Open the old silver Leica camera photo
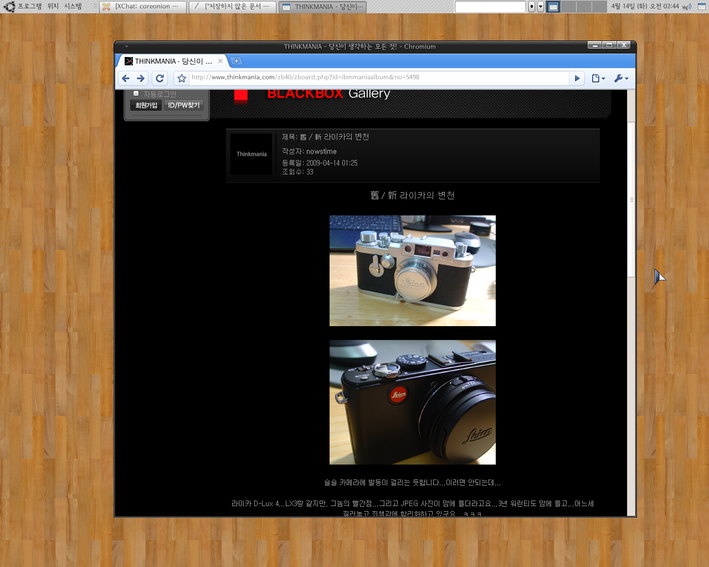 [x=413, y=271]
